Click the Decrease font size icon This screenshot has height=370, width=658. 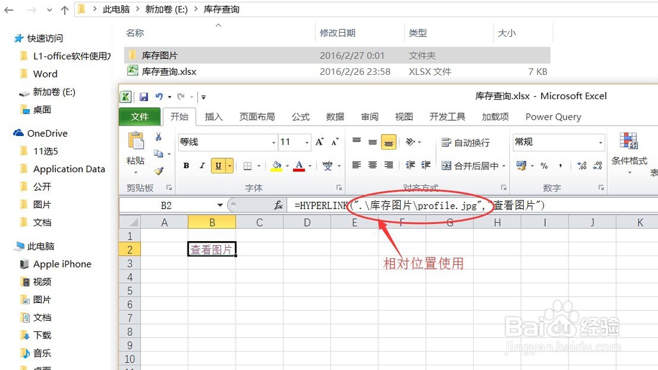[335, 142]
